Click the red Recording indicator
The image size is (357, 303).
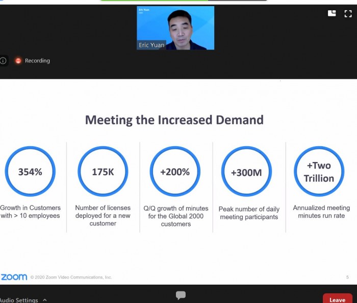[x=18, y=61]
